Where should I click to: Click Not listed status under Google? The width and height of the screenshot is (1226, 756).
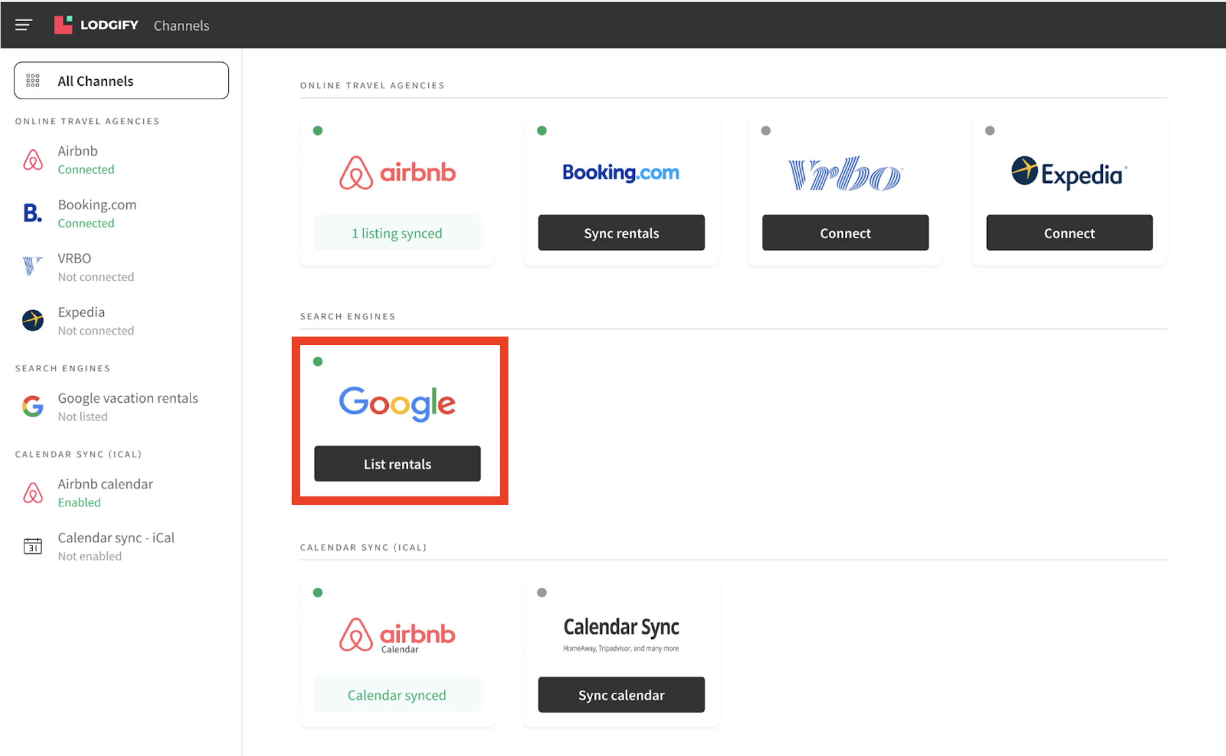(83, 417)
